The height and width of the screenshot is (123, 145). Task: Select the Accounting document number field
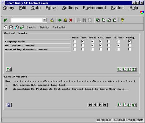click(x=38, y=49)
